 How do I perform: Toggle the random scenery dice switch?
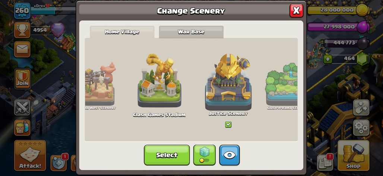click(x=205, y=155)
